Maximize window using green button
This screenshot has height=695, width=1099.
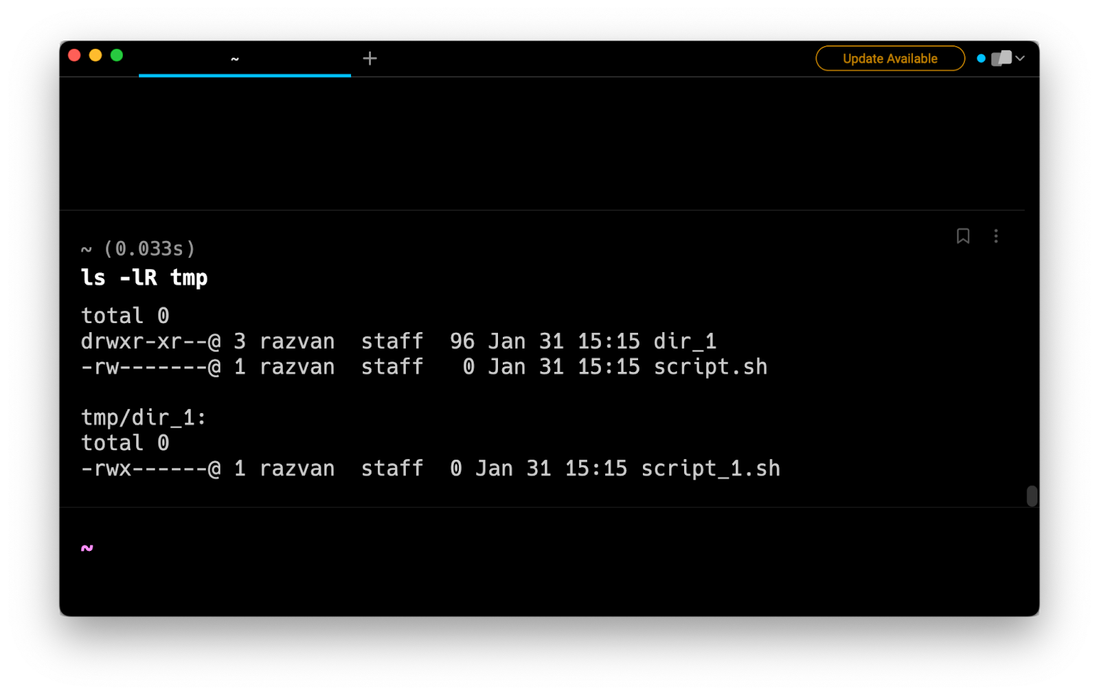coord(117,55)
